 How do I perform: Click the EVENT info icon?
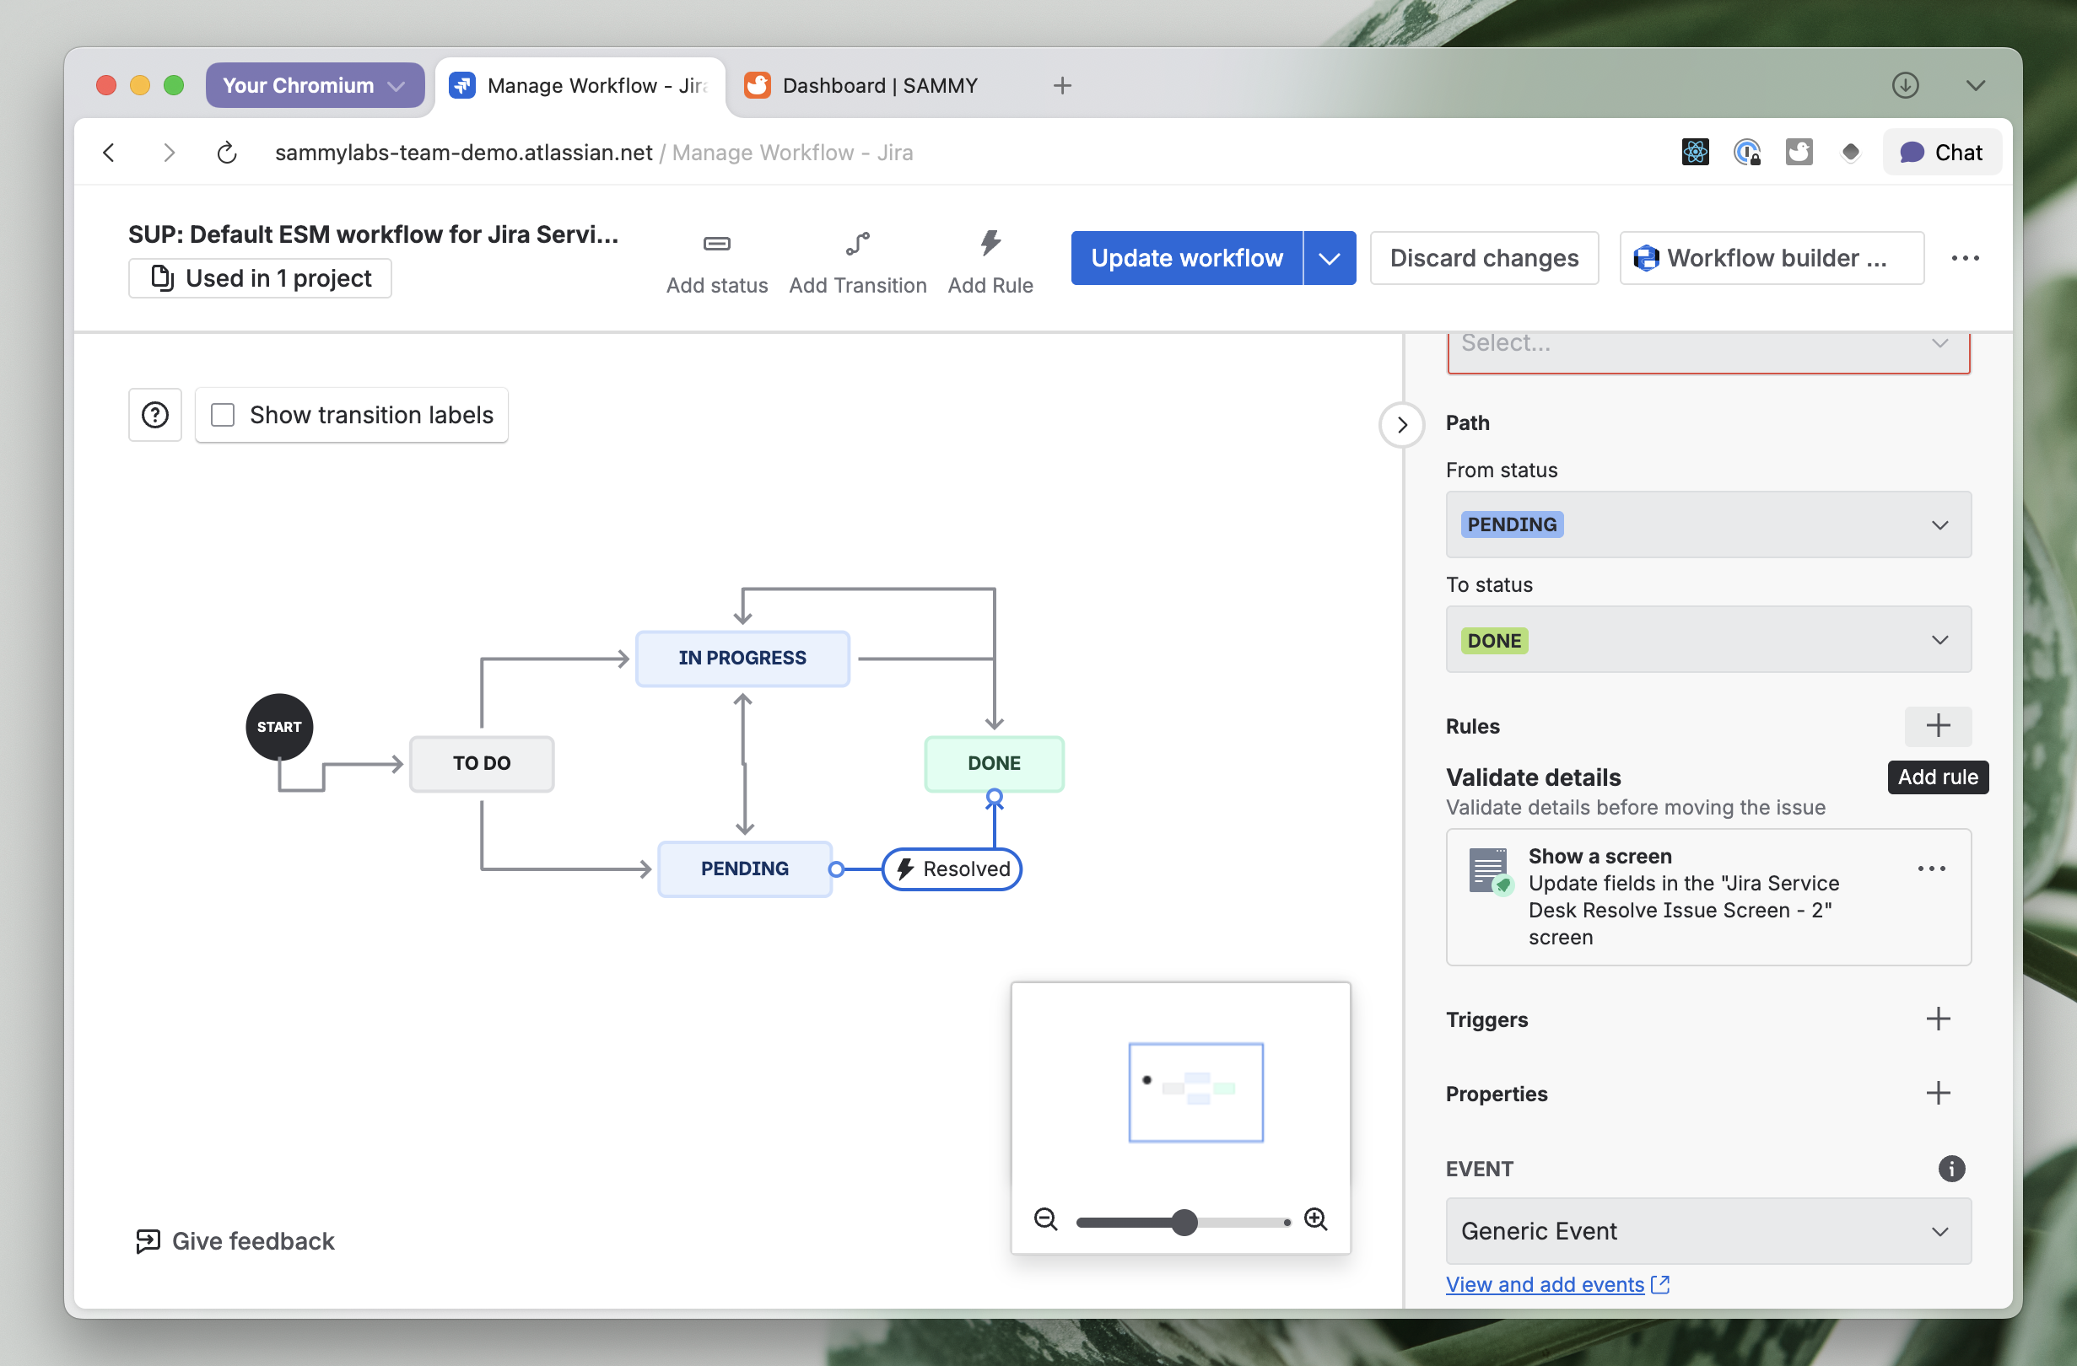pos(1950,1168)
